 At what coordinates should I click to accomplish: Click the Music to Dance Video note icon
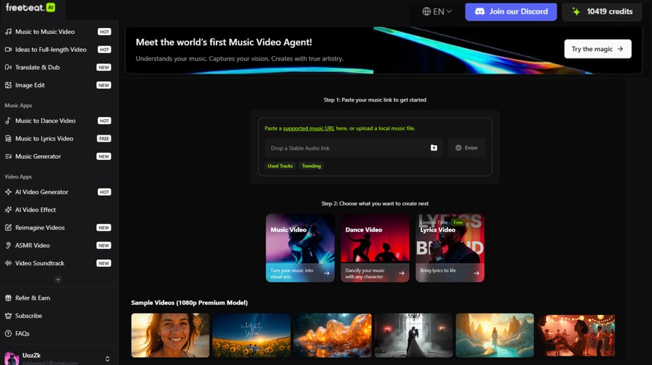pos(8,121)
